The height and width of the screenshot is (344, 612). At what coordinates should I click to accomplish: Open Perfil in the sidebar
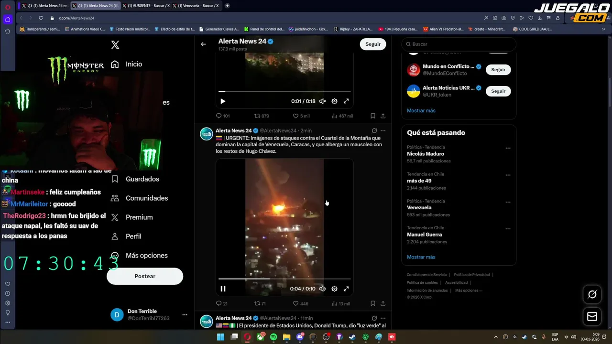[126, 236]
